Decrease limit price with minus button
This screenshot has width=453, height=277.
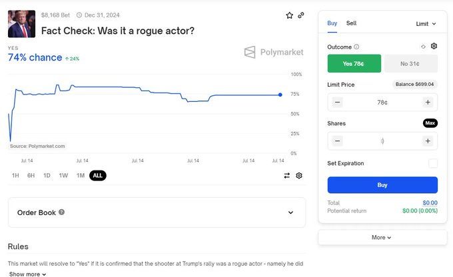[x=338, y=103]
